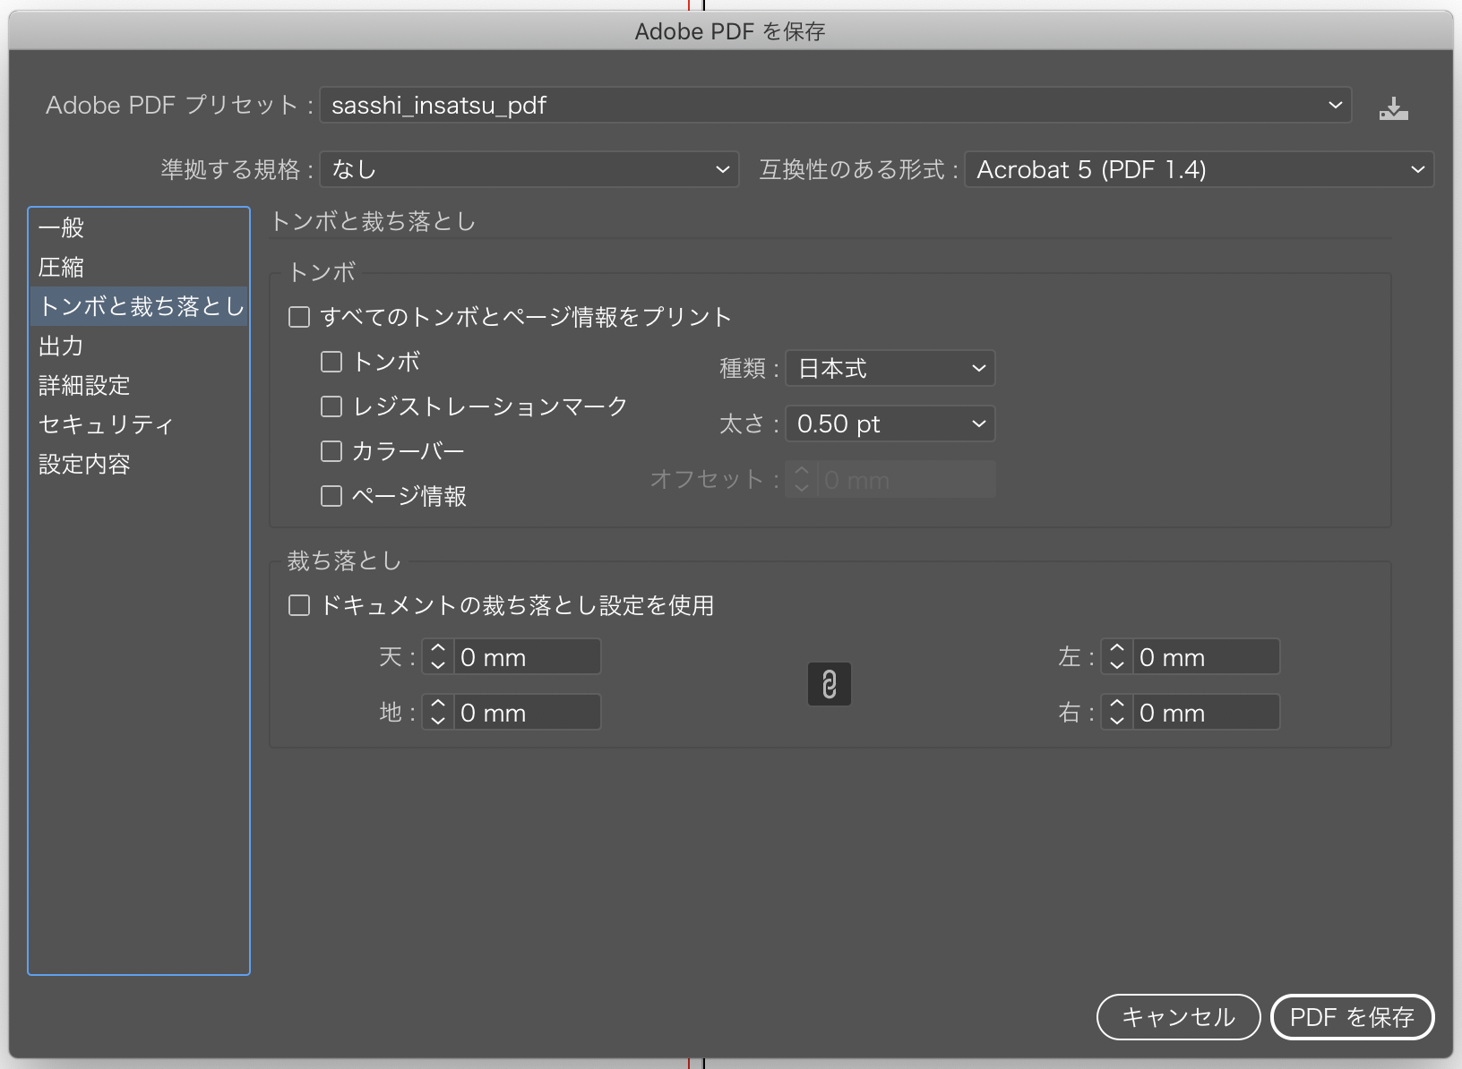Image resolution: width=1462 pixels, height=1069 pixels.
Task: Enable すべてのトンボとページ情報をプリント checkbox
Action: tap(299, 317)
